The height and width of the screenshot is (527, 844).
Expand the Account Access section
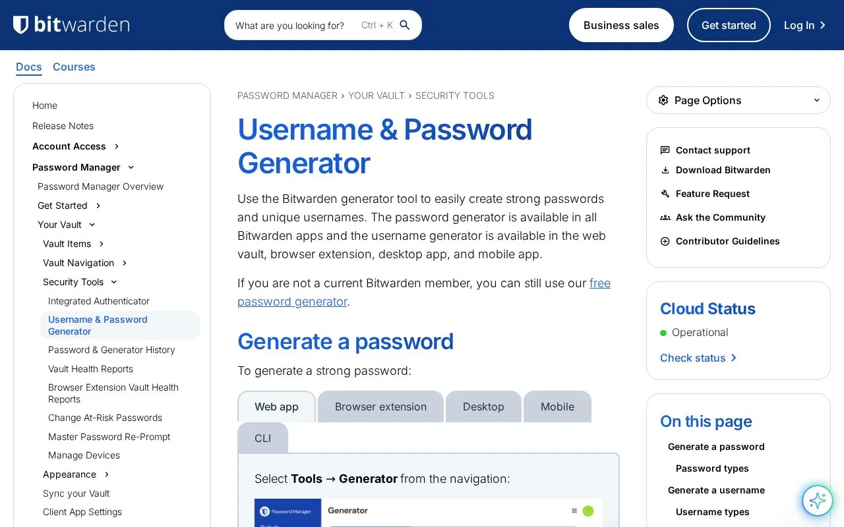pyautogui.click(x=117, y=146)
